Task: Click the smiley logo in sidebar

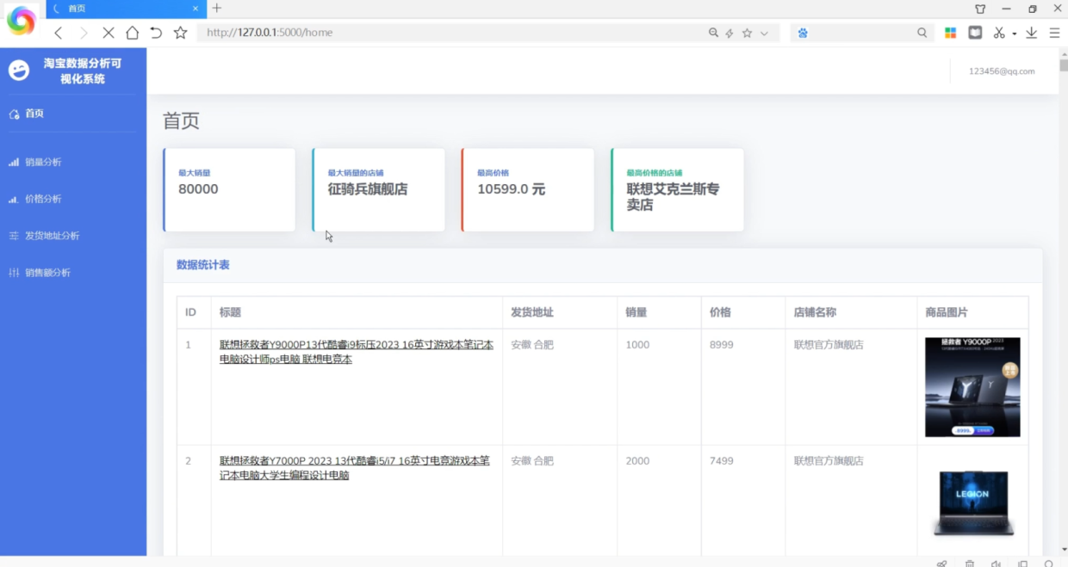Action: pos(19,71)
